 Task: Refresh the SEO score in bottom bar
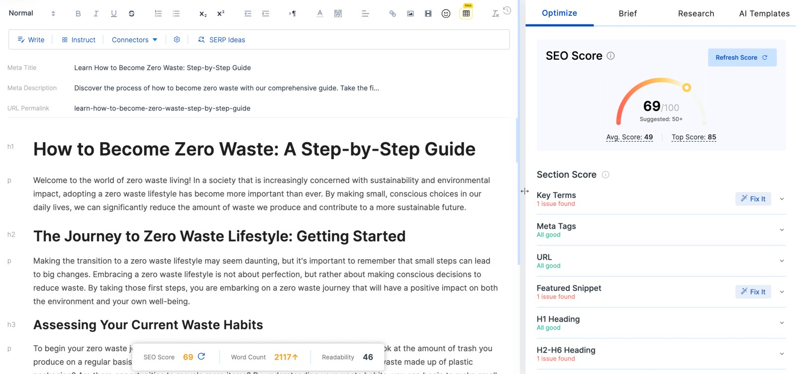point(201,357)
